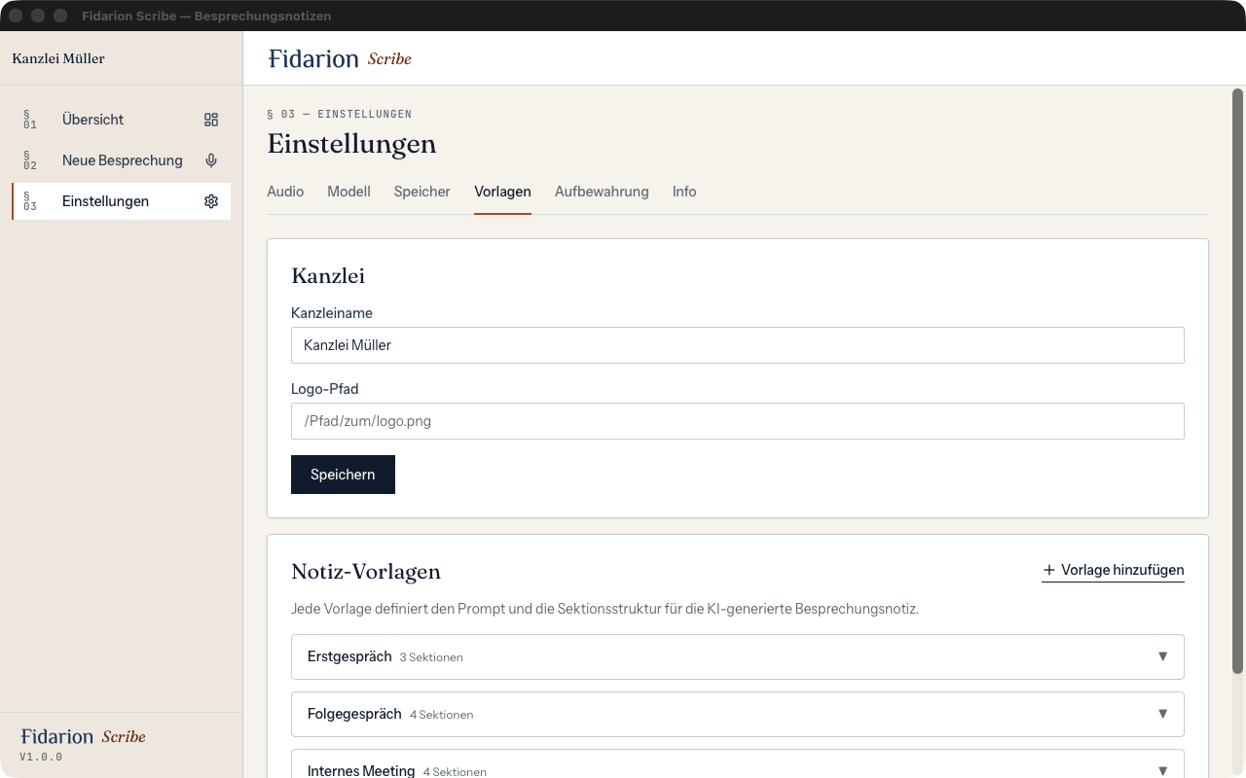Click the Fidarion Scribe logo in sidebar footer
This screenshot has width=1246, height=778.
[83, 736]
